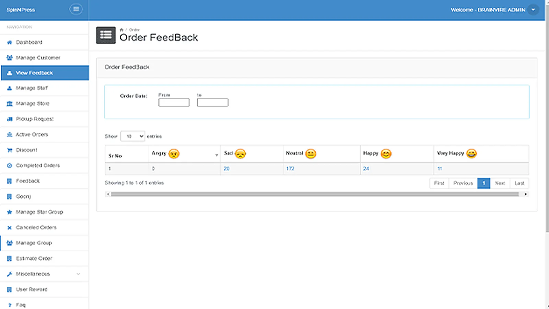This screenshot has width=549, height=309.
Task: Click the Very Happy emoji in header
Action: 471,154
